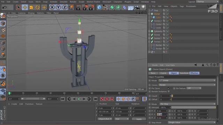The width and height of the screenshot is (223, 125).
Task: Toggle the Fix Clone checkbox
Action: pos(169,88)
